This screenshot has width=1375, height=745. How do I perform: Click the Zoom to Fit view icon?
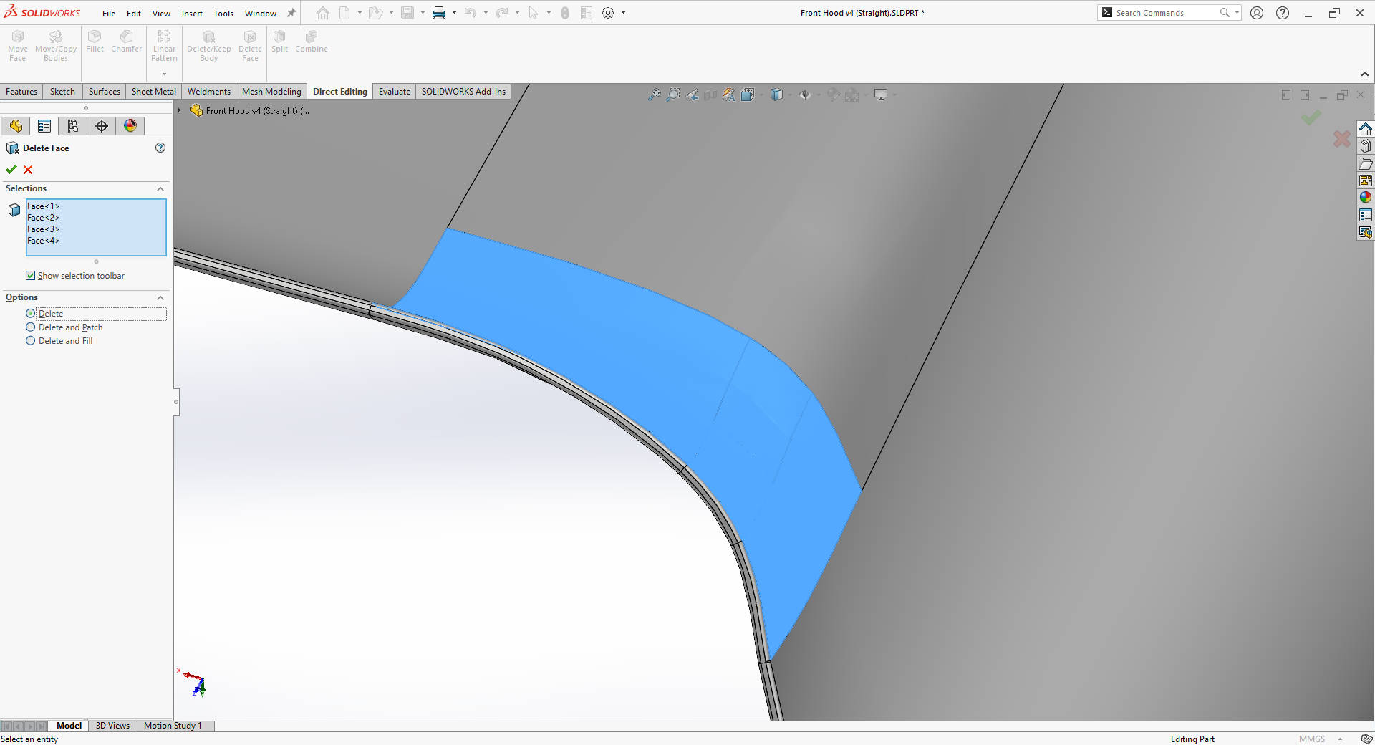pos(654,94)
